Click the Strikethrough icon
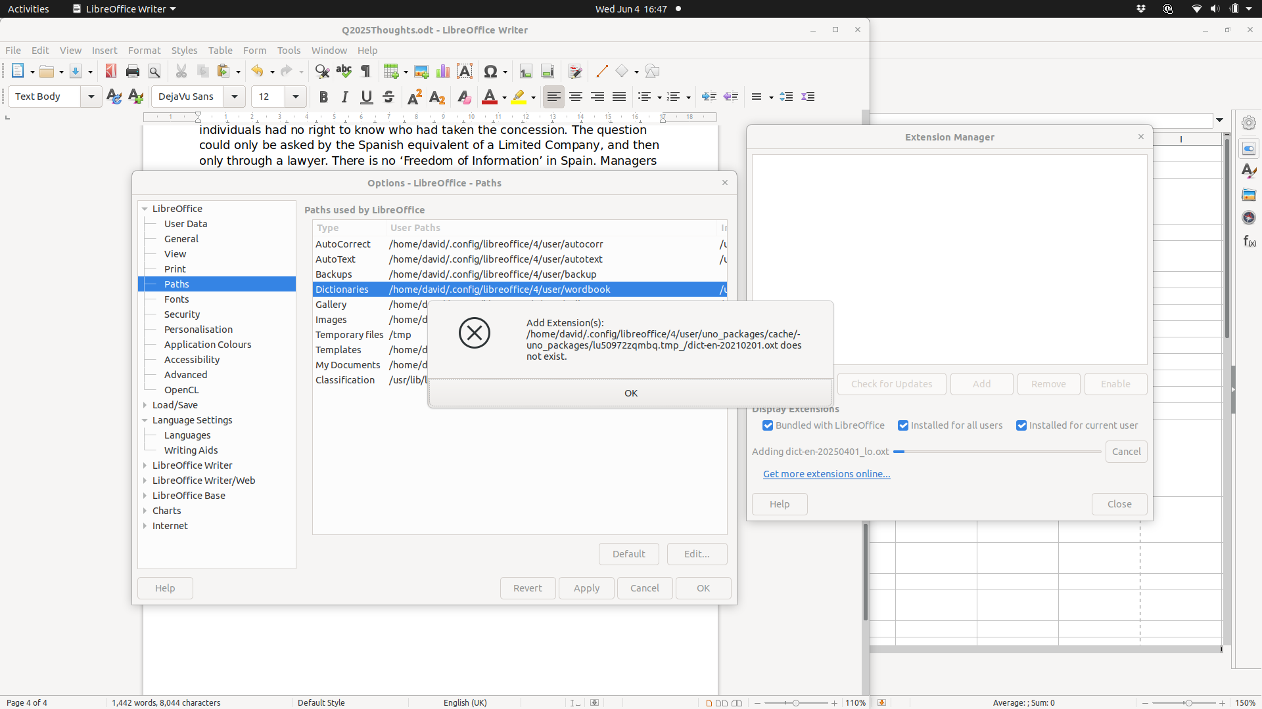 coord(388,97)
